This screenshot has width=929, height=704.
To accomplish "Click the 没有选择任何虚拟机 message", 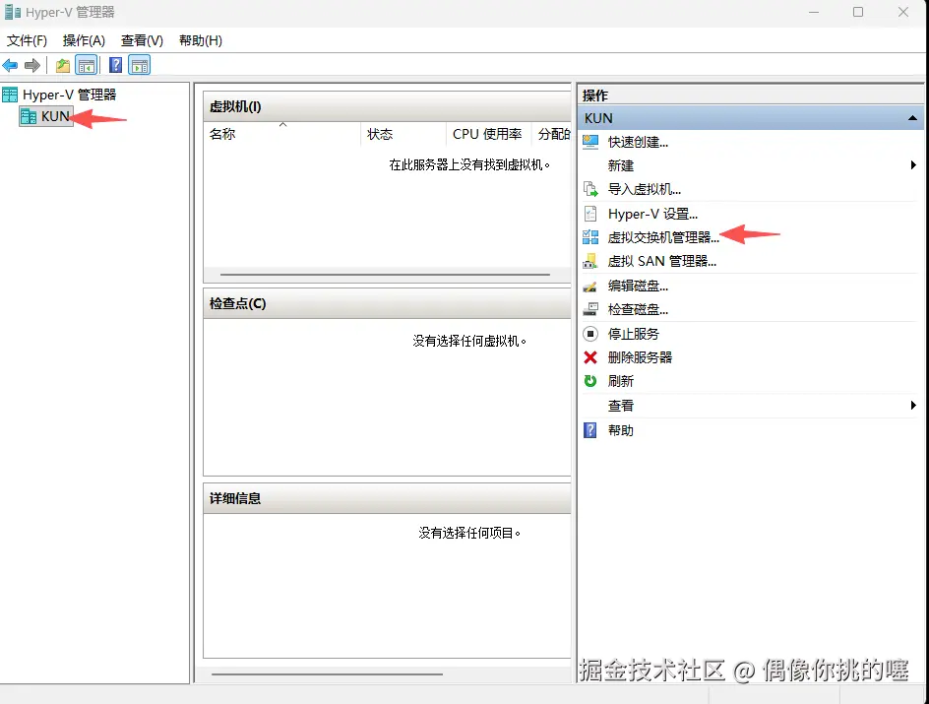I will pyautogui.click(x=469, y=342).
